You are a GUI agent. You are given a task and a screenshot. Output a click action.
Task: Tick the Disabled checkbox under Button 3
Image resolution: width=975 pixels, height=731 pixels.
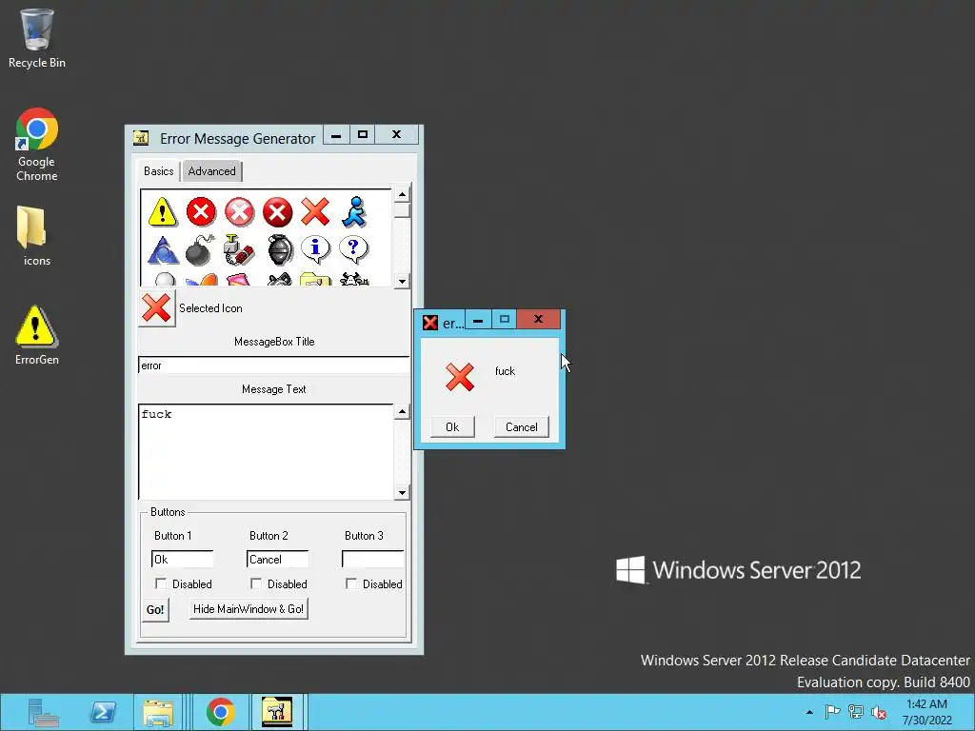(x=351, y=583)
